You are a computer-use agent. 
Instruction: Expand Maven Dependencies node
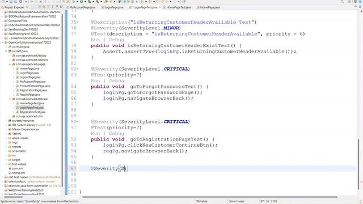6,129
